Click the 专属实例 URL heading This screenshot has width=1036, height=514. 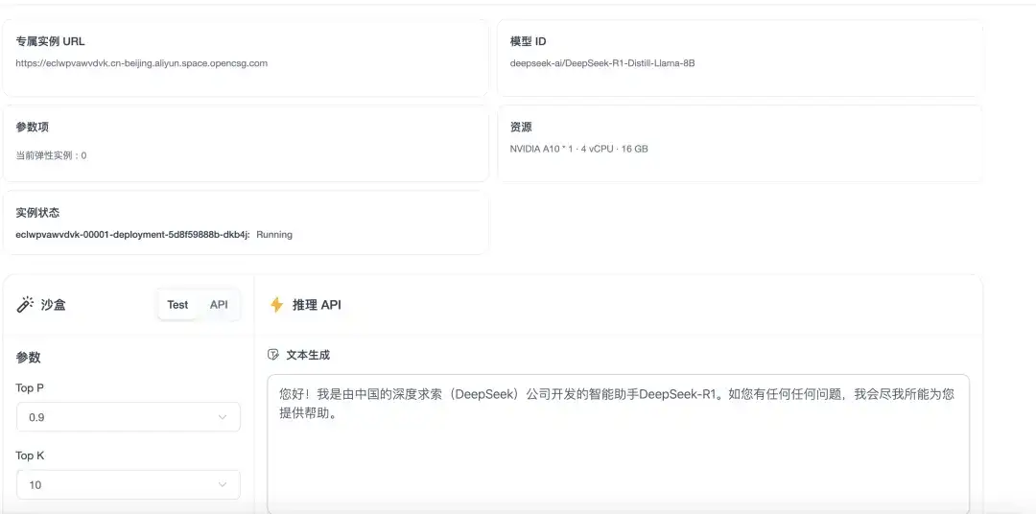50,41
